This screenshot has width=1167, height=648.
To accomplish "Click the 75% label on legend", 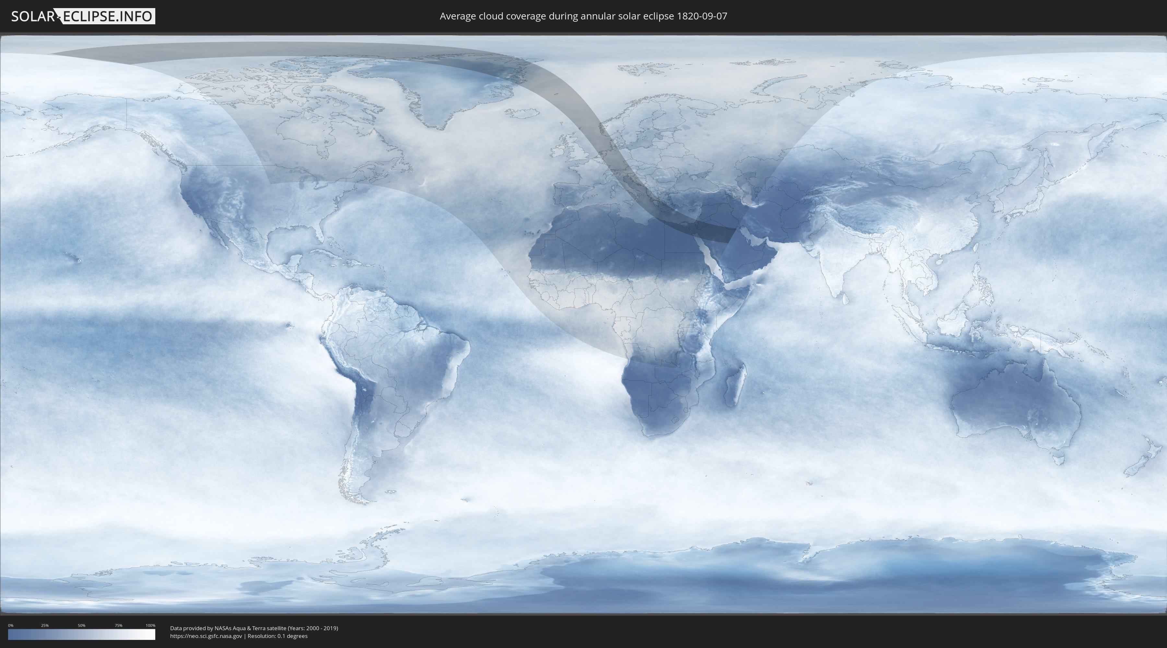I will click(118, 625).
